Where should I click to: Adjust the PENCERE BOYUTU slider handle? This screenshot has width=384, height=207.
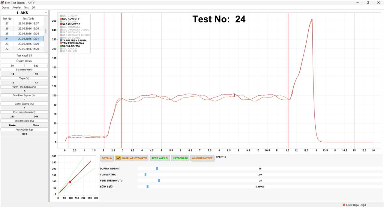159,181
